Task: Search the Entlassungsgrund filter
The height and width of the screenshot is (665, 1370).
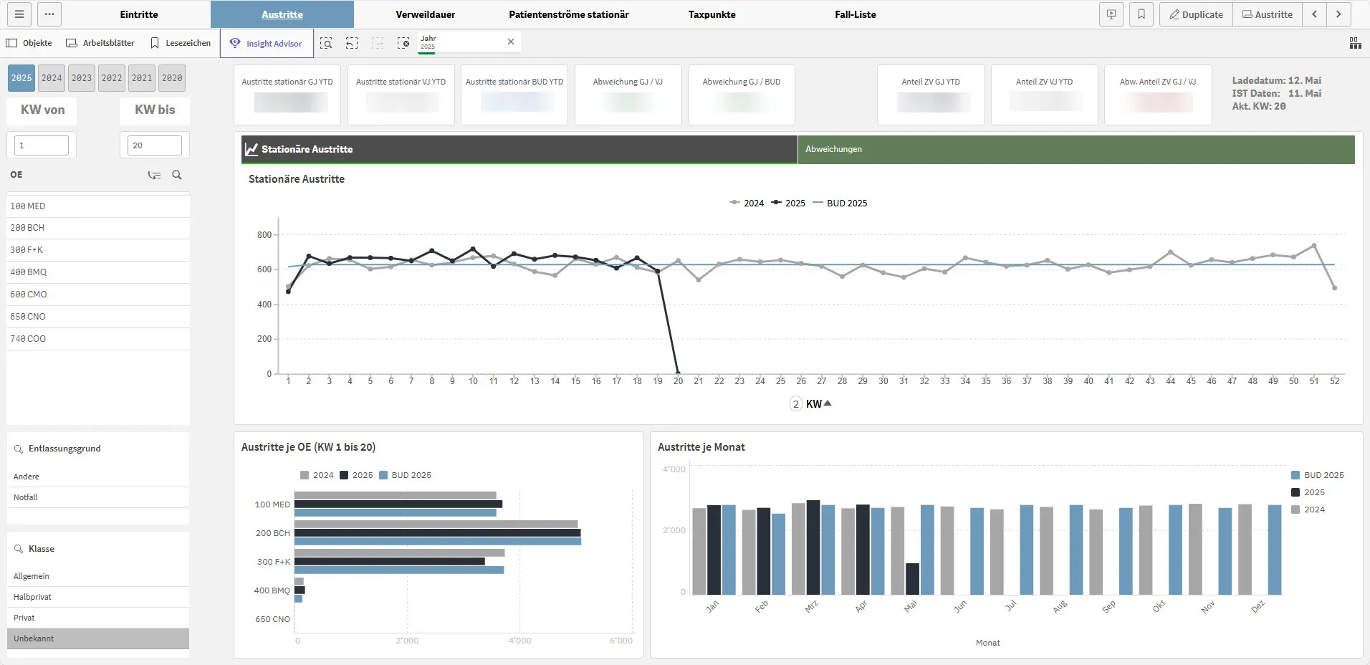Action: point(19,449)
